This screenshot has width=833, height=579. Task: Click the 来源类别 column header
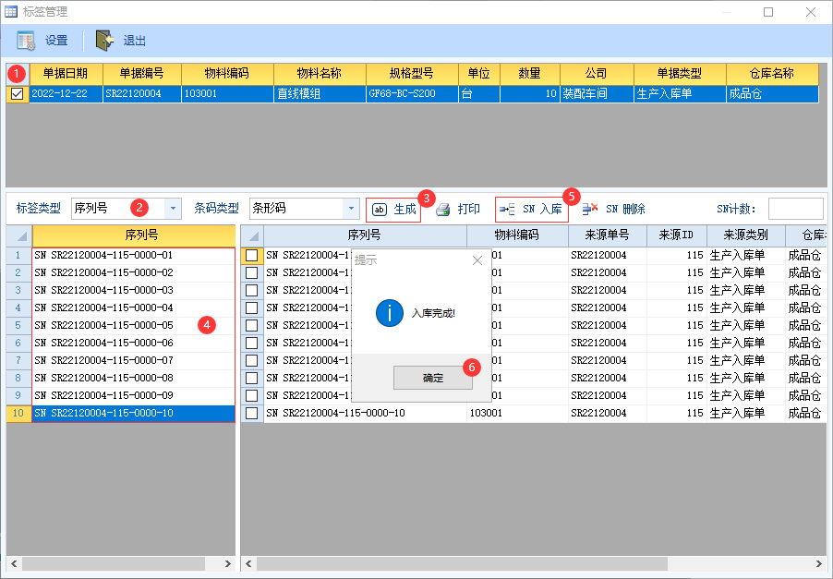(745, 235)
